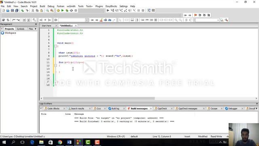Jump back with the left arrow near bookmarks
Viewport: 259px width, 146px height.
185,15
